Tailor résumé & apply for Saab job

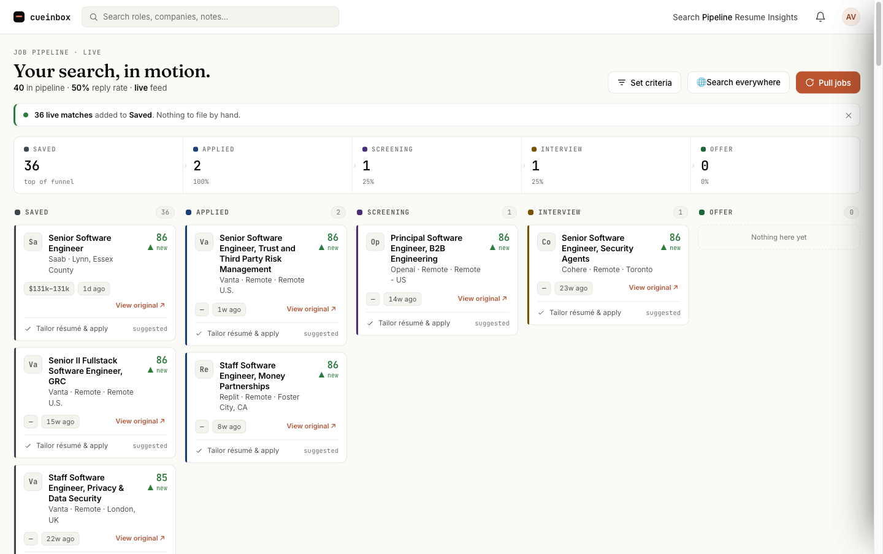pos(96,328)
